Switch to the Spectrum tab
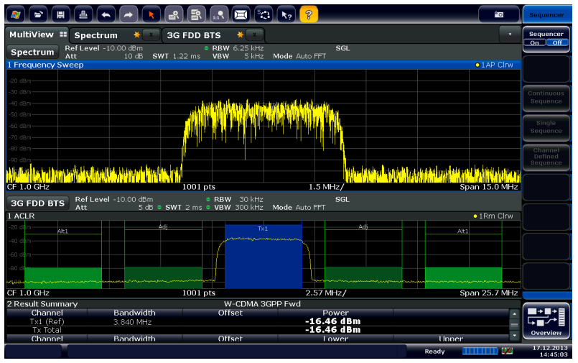This screenshot has width=578, height=363. tap(95, 35)
